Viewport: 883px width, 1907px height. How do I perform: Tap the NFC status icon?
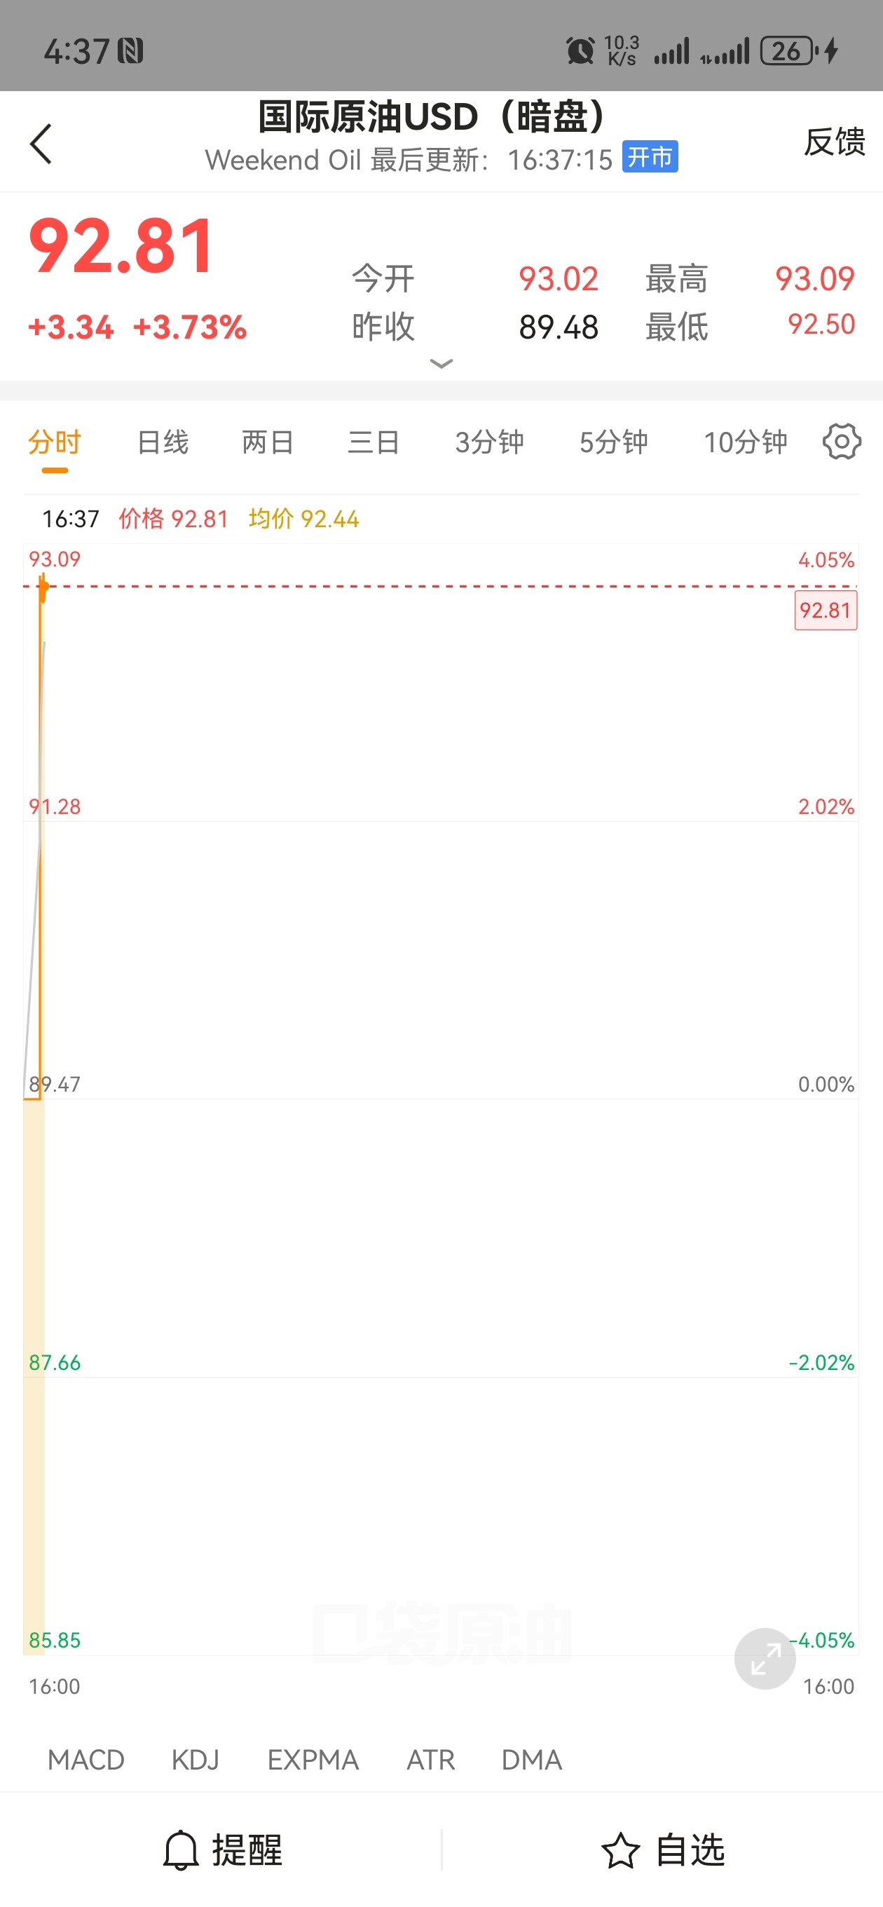(130, 51)
